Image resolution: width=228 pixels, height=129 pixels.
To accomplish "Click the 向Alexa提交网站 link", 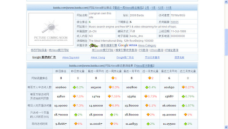I will point(59,50).
